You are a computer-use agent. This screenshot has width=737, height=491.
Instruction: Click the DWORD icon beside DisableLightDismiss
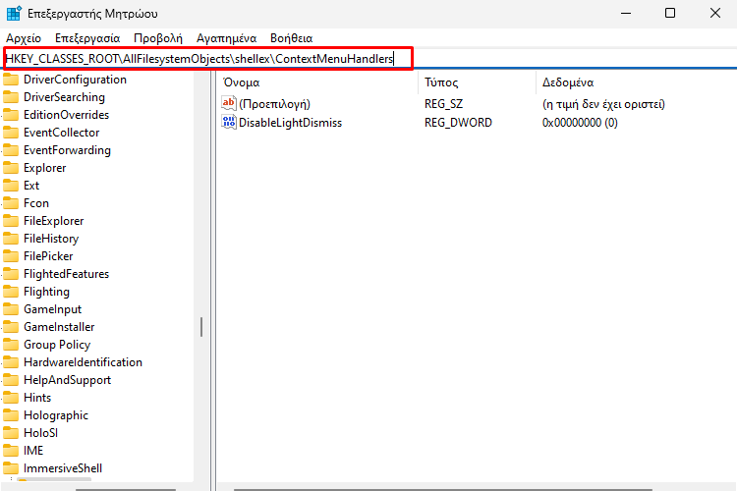pos(229,122)
